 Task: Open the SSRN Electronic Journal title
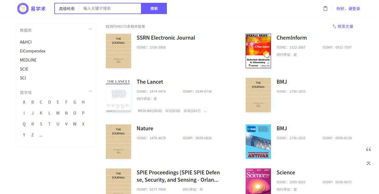[x=166, y=38]
